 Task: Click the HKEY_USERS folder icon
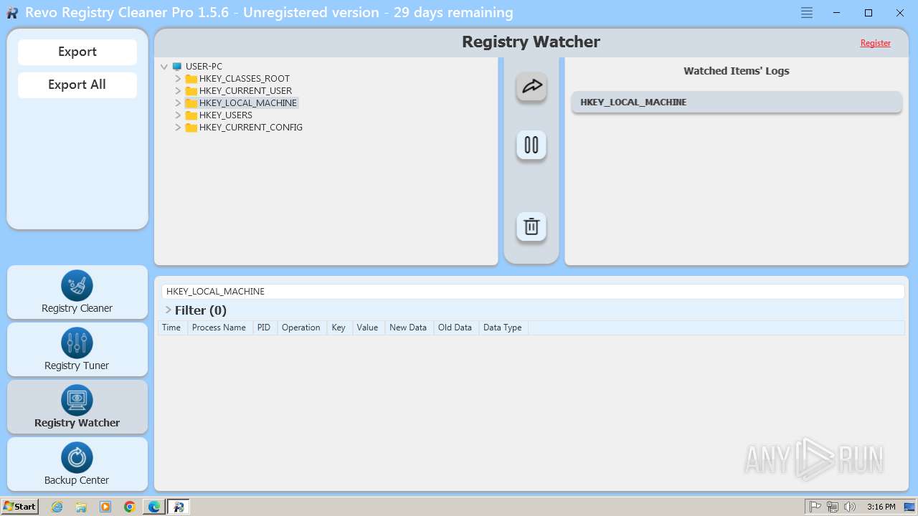pyautogui.click(x=191, y=115)
